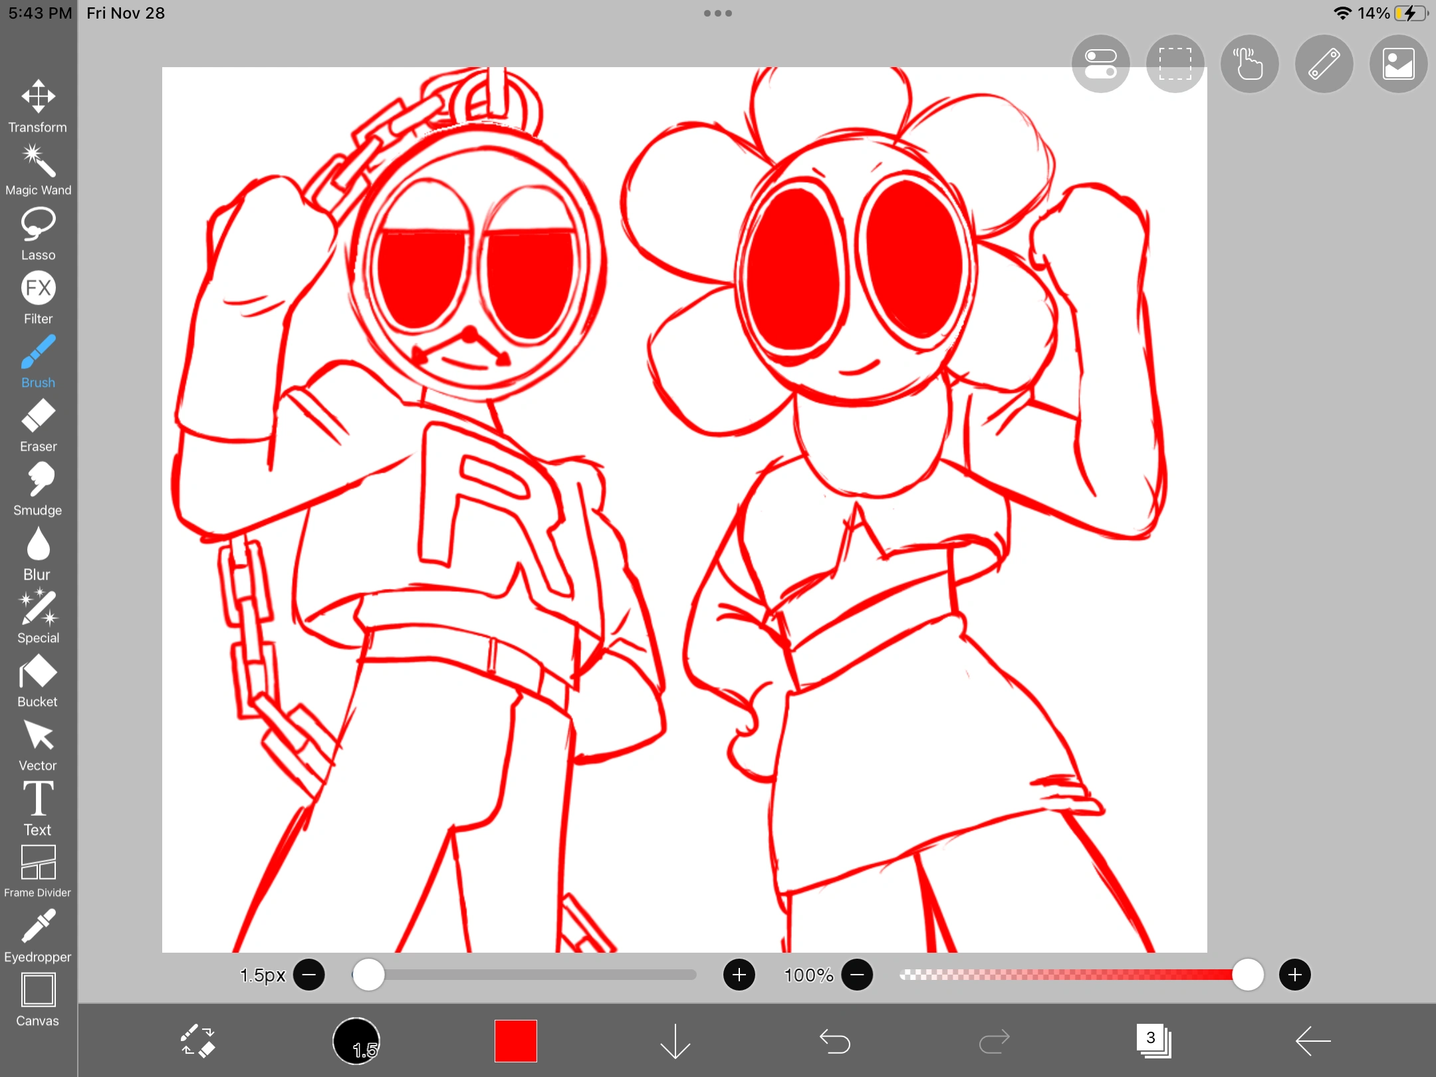1436x1077 pixels.
Task: Increase brush size with plus button
Action: (x=739, y=975)
